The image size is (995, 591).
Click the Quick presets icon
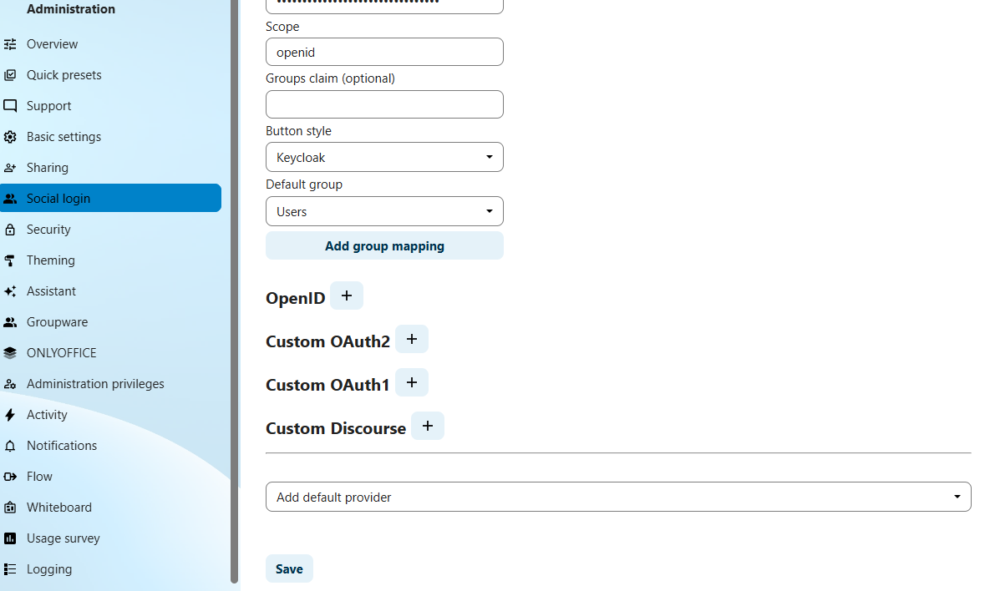(x=10, y=75)
